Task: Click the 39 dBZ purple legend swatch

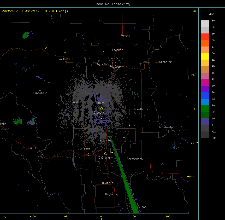Action: [205, 89]
